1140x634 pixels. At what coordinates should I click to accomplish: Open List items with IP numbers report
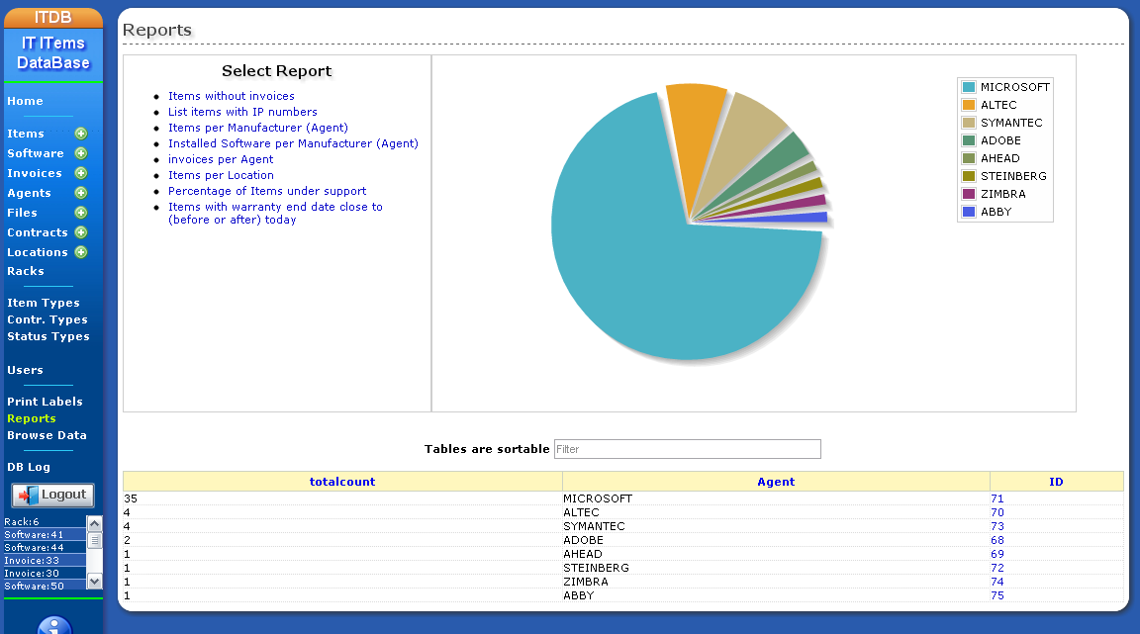[242, 112]
